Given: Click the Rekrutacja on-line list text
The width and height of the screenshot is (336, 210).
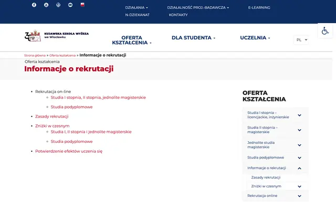Looking at the screenshot, I should (53, 91).
